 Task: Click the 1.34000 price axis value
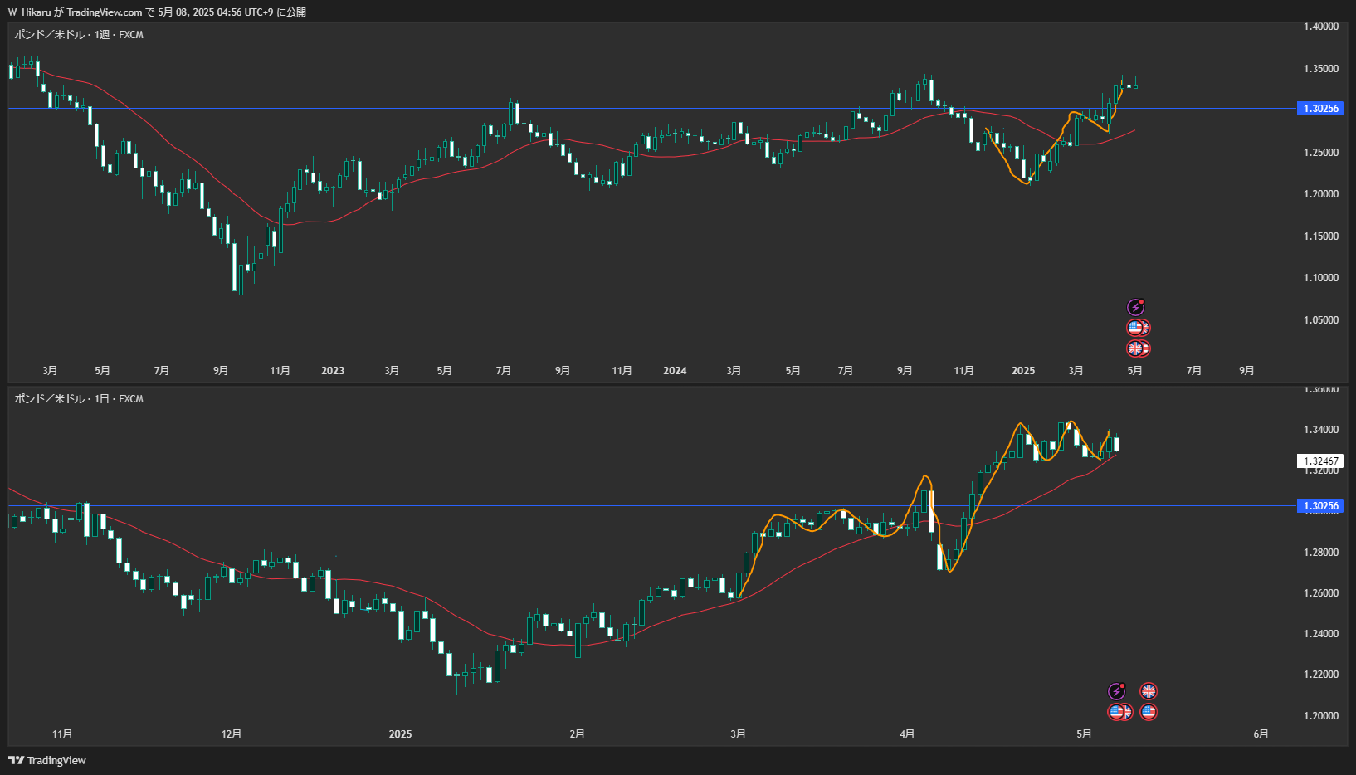click(x=1320, y=430)
